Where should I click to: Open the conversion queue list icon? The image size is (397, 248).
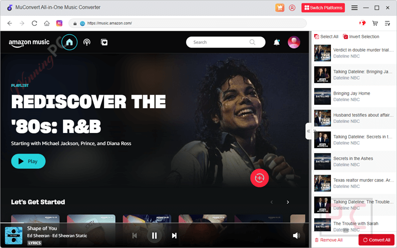388,23
